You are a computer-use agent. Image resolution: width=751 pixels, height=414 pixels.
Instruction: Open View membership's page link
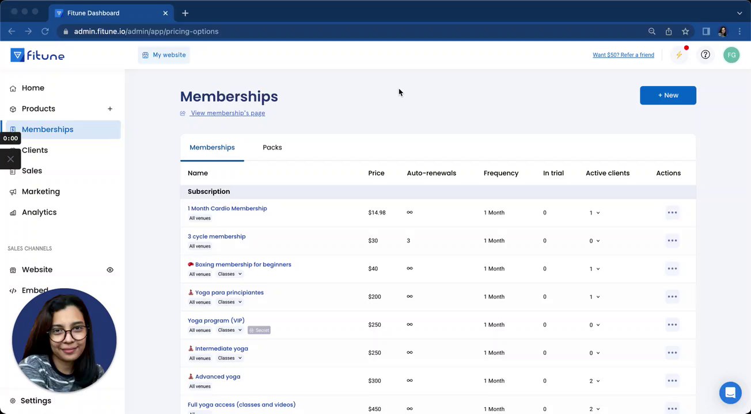[227, 113]
